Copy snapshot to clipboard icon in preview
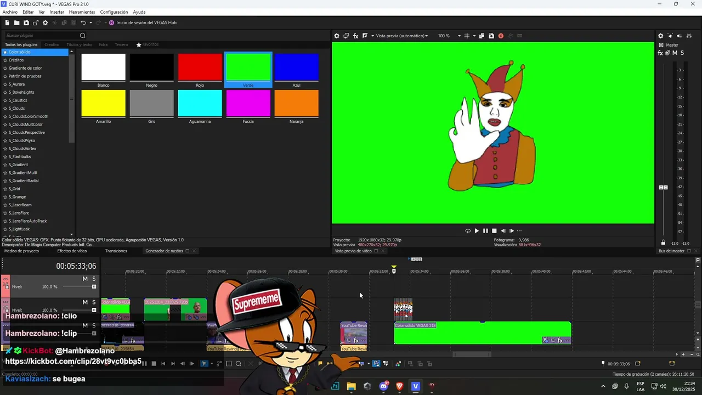 [482, 36]
